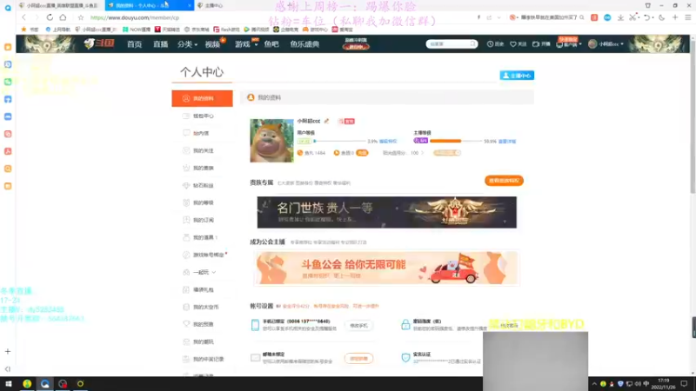Reload the browser page
The image size is (696, 391).
pos(50,17)
